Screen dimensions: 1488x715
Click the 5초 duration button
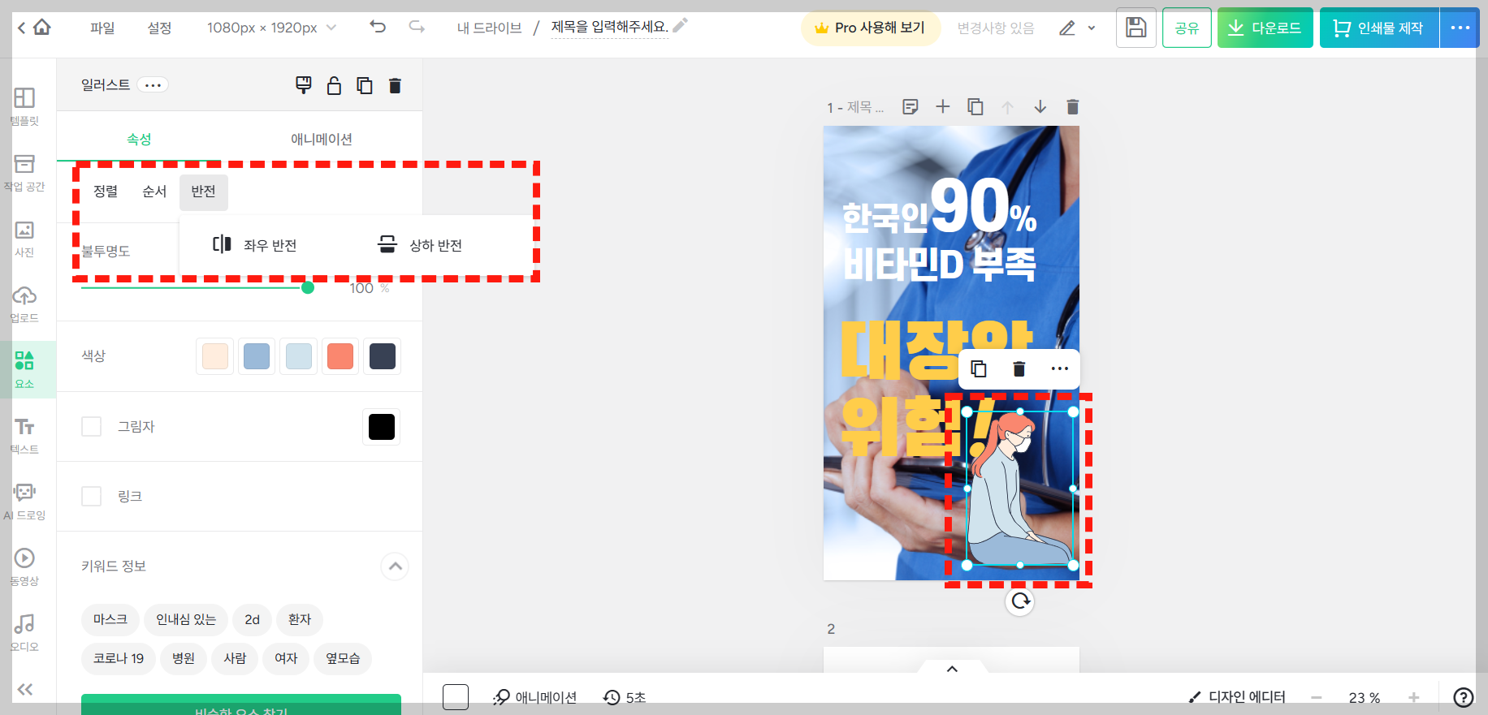[x=624, y=697]
